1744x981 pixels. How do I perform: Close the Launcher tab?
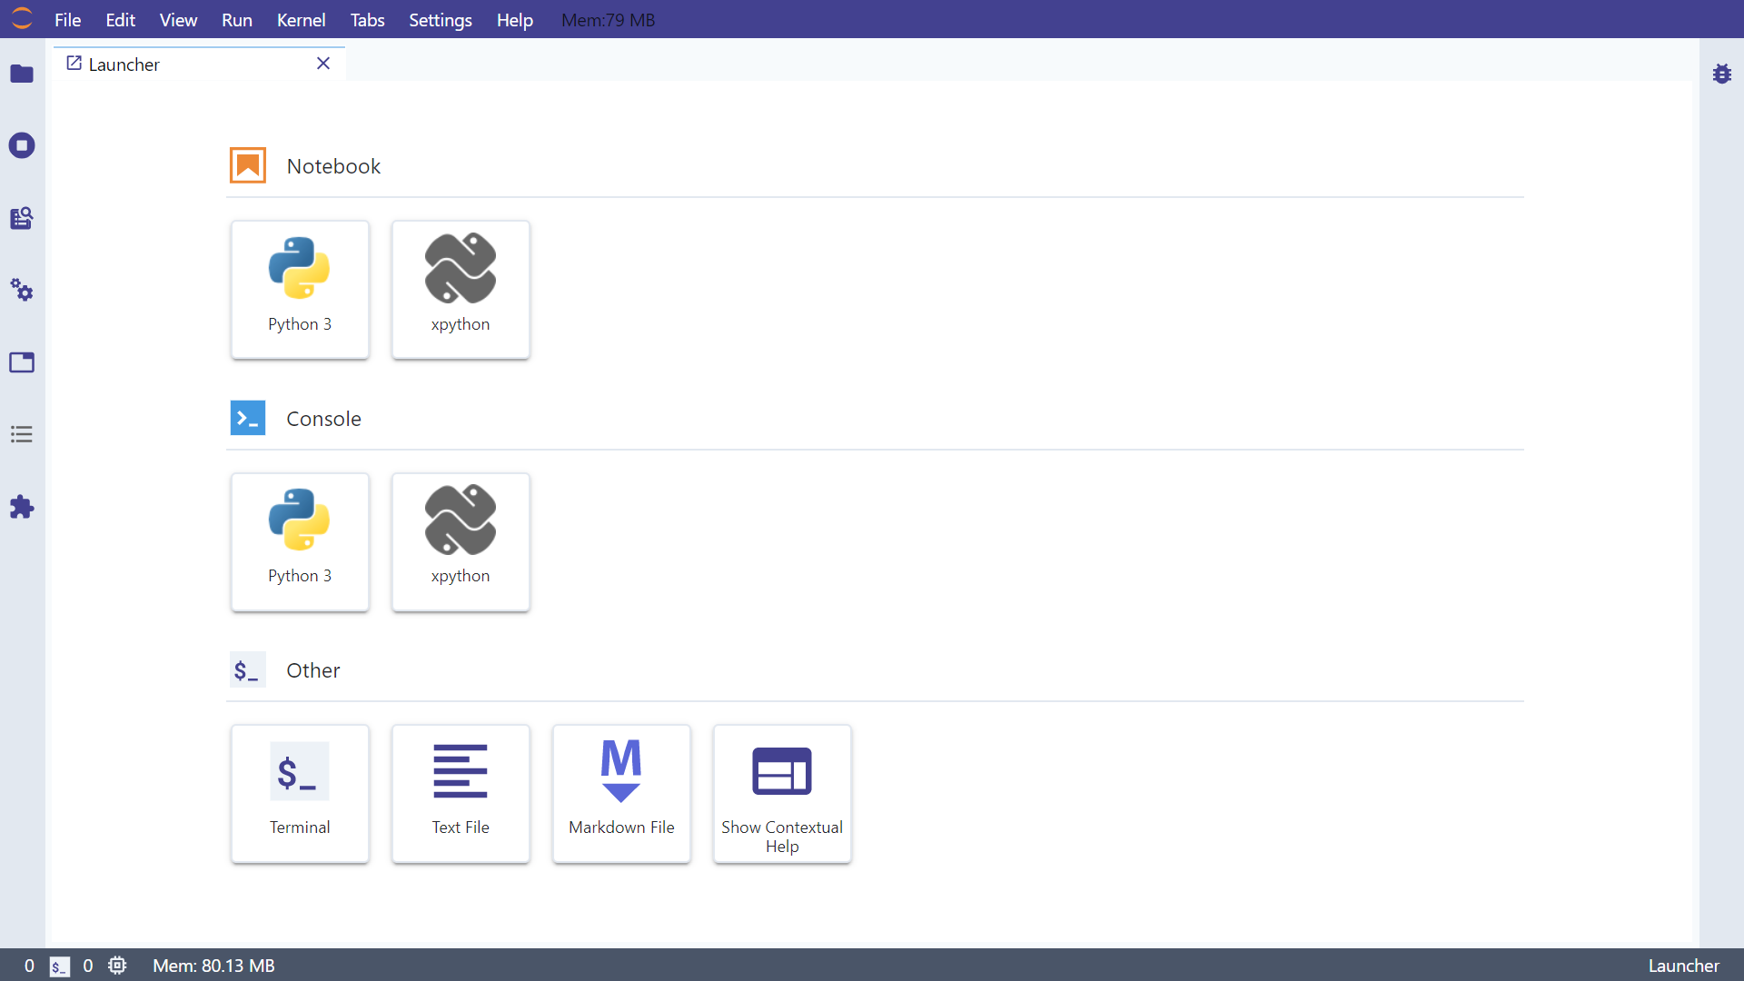click(x=323, y=63)
